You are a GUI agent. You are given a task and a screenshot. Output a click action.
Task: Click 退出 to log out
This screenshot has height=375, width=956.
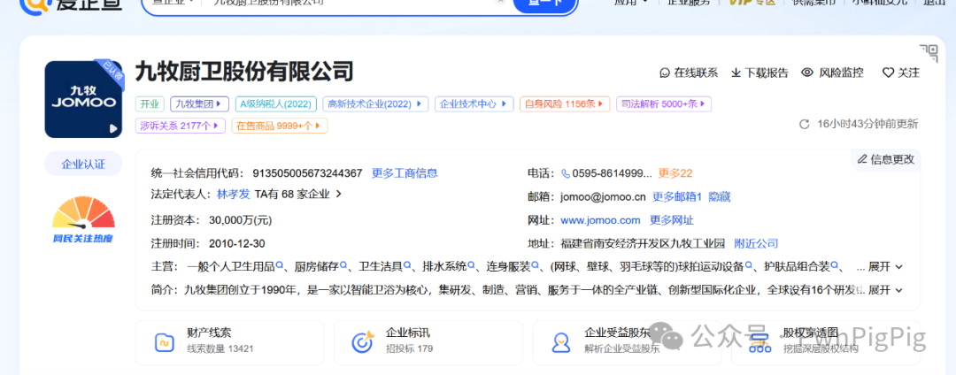coord(934,3)
